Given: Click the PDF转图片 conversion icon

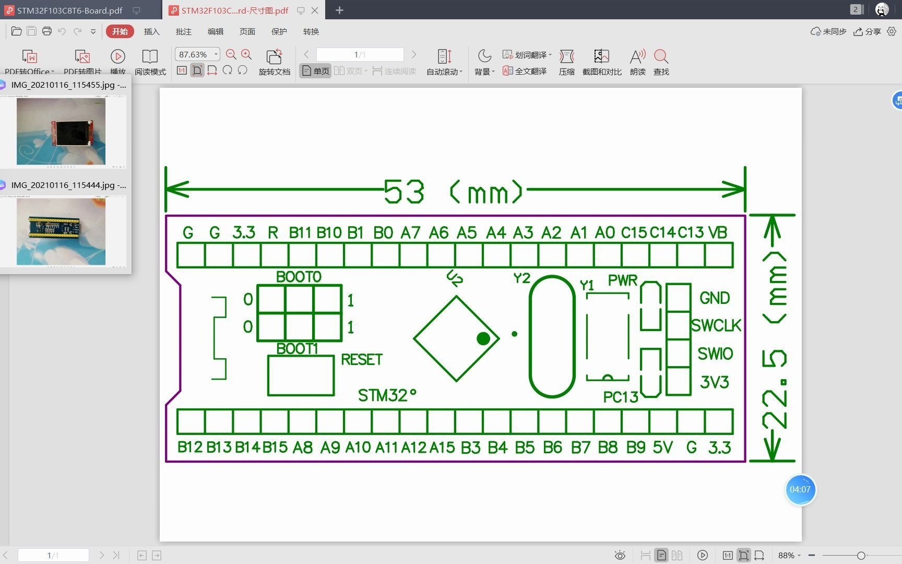Looking at the screenshot, I should tap(82, 56).
